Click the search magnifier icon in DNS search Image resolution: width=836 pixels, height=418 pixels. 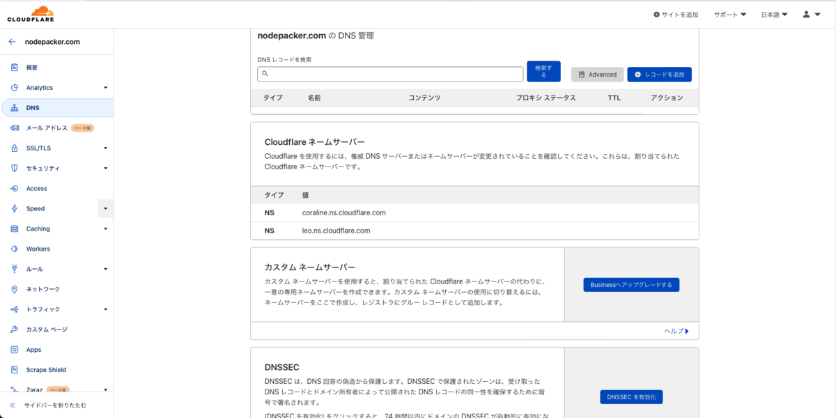265,74
